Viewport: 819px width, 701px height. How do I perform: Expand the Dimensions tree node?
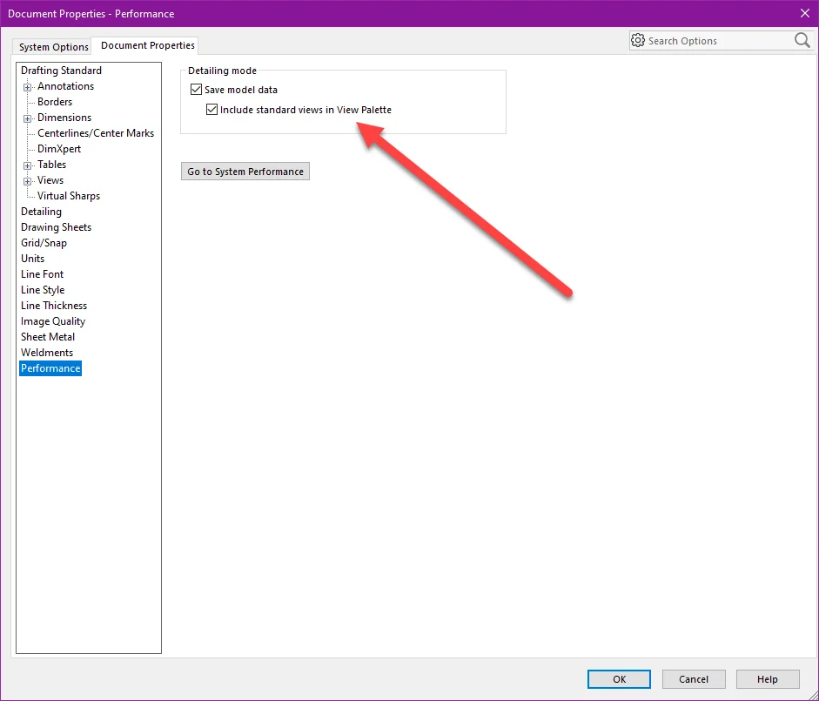coord(28,118)
